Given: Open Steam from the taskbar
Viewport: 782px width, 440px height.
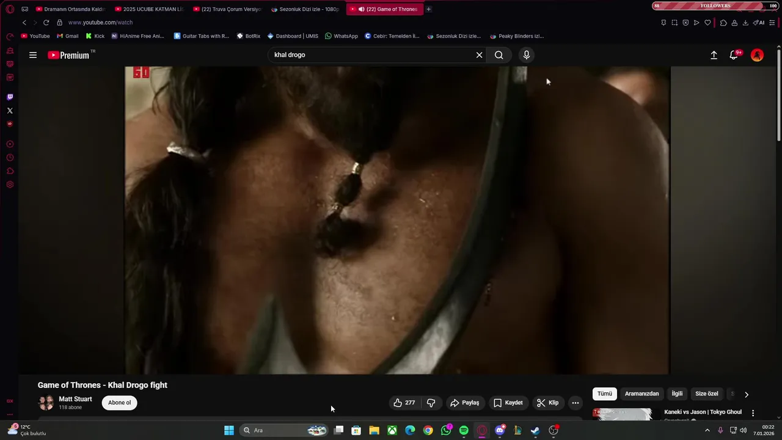Looking at the screenshot, I should coord(535,430).
